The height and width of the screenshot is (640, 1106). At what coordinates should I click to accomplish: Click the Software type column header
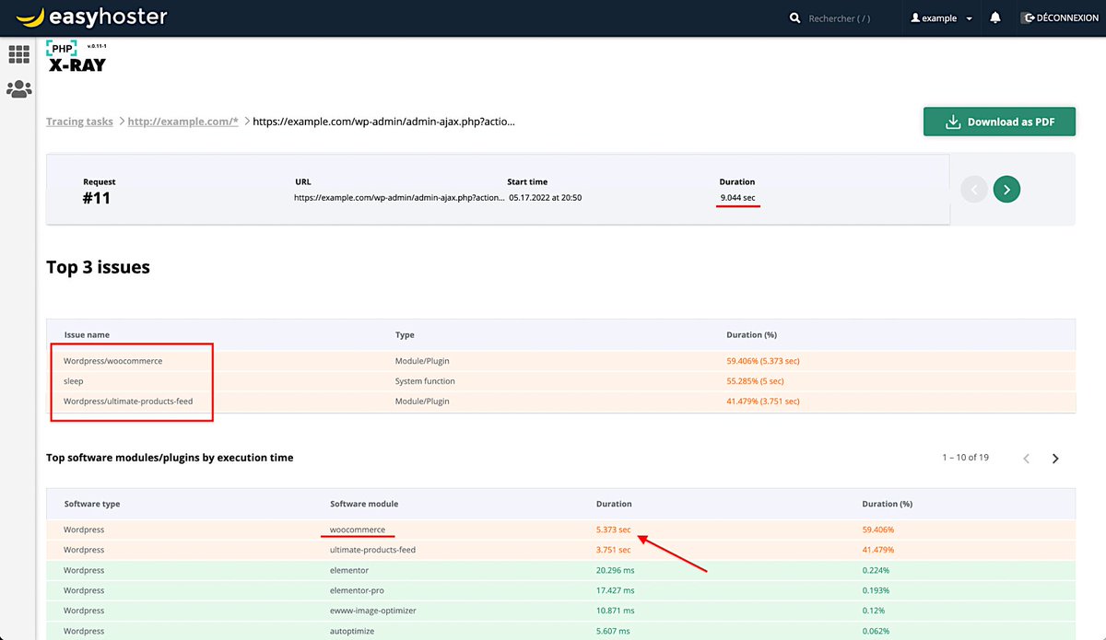(92, 504)
